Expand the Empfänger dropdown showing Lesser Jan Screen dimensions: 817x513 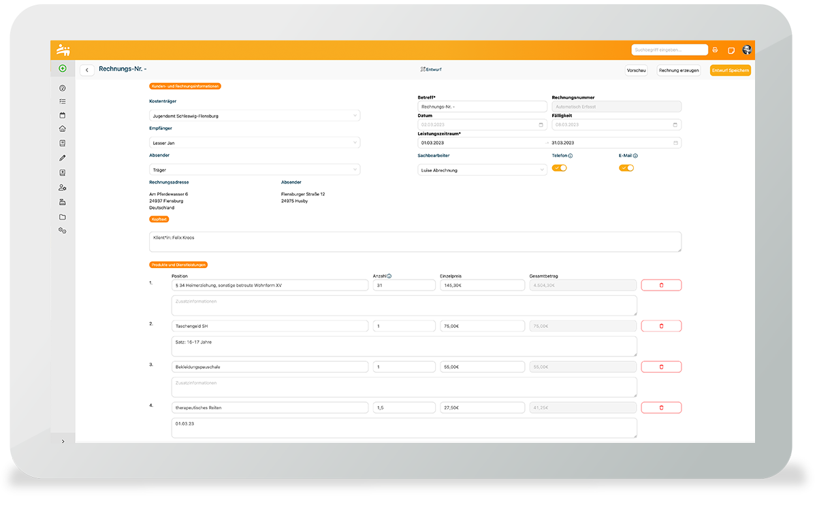coord(254,143)
